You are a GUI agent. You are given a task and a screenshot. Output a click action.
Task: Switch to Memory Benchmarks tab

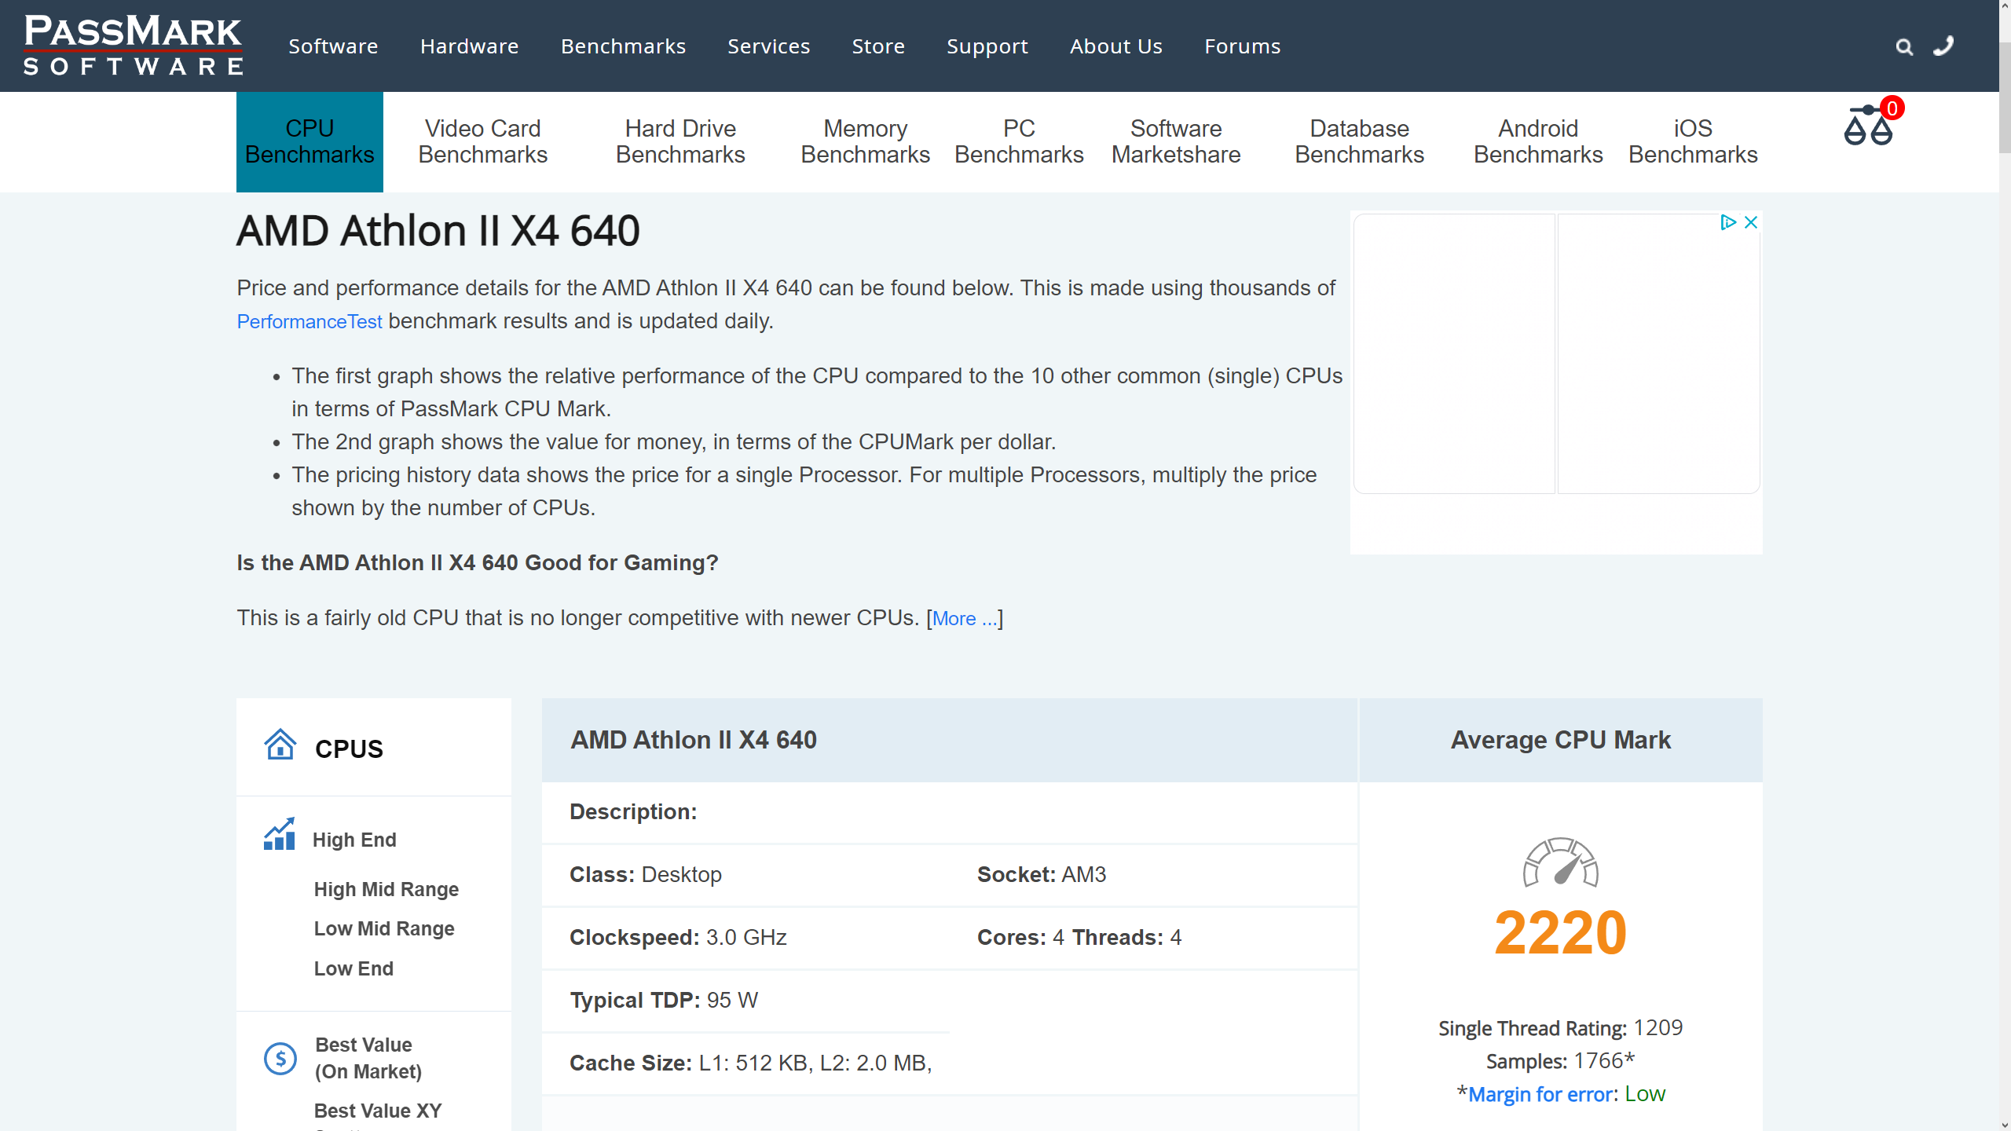click(865, 141)
